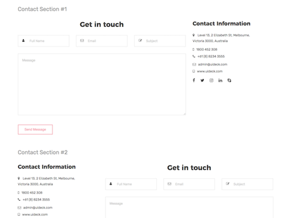Viewport: 291px width, 218px height.
Task: Click the Email input in Section #2
Action: [x=193, y=184]
